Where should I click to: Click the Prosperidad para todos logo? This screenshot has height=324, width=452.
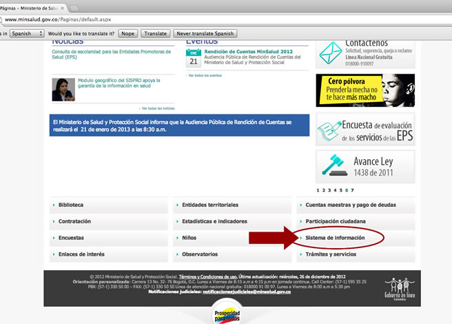tap(227, 312)
